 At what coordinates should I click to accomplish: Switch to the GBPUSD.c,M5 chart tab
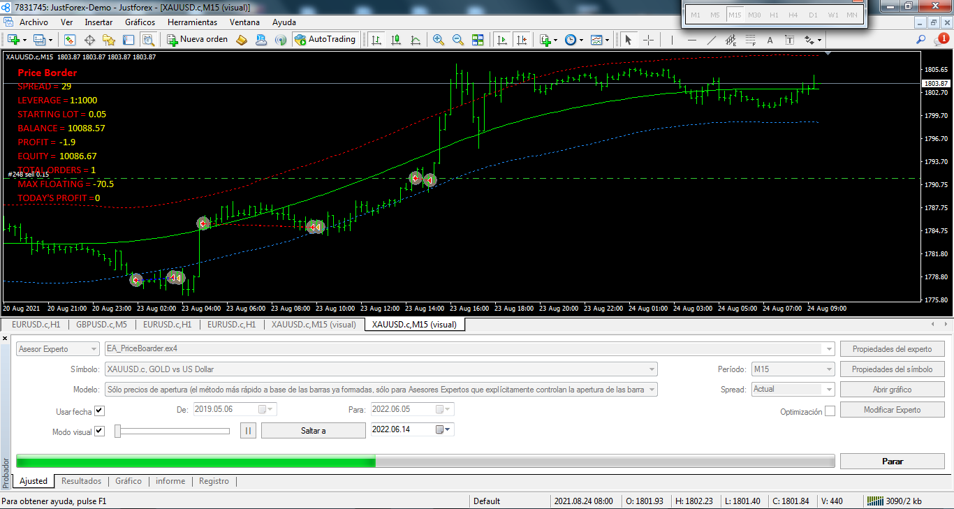point(101,325)
